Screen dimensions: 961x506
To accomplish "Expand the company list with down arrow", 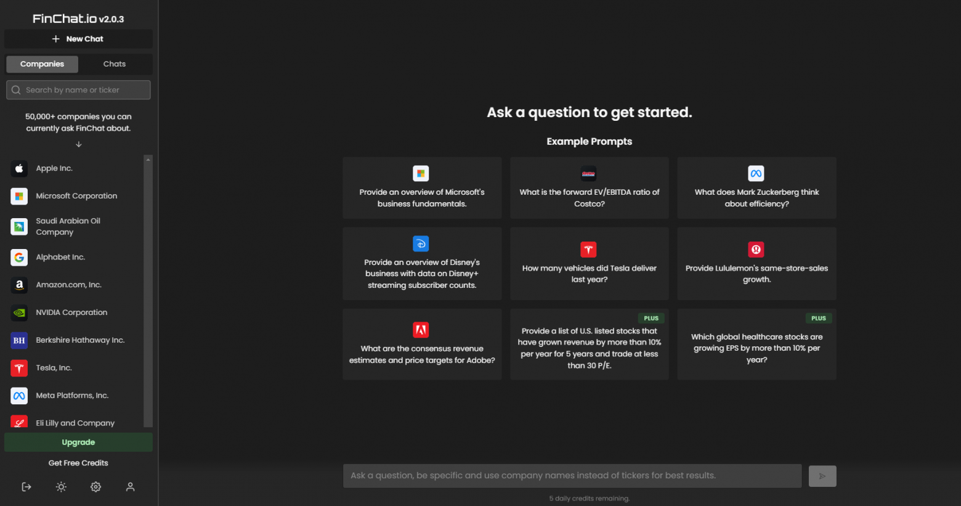I will coord(78,144).
